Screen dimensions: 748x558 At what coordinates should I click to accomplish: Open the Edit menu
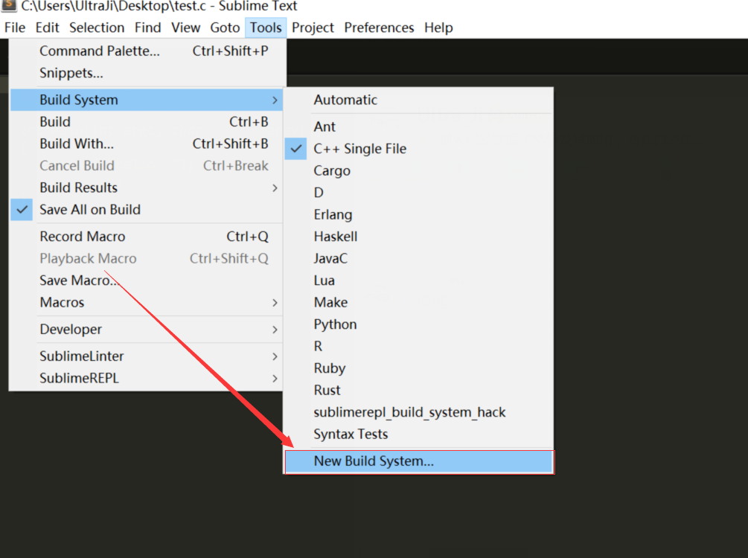47,28
